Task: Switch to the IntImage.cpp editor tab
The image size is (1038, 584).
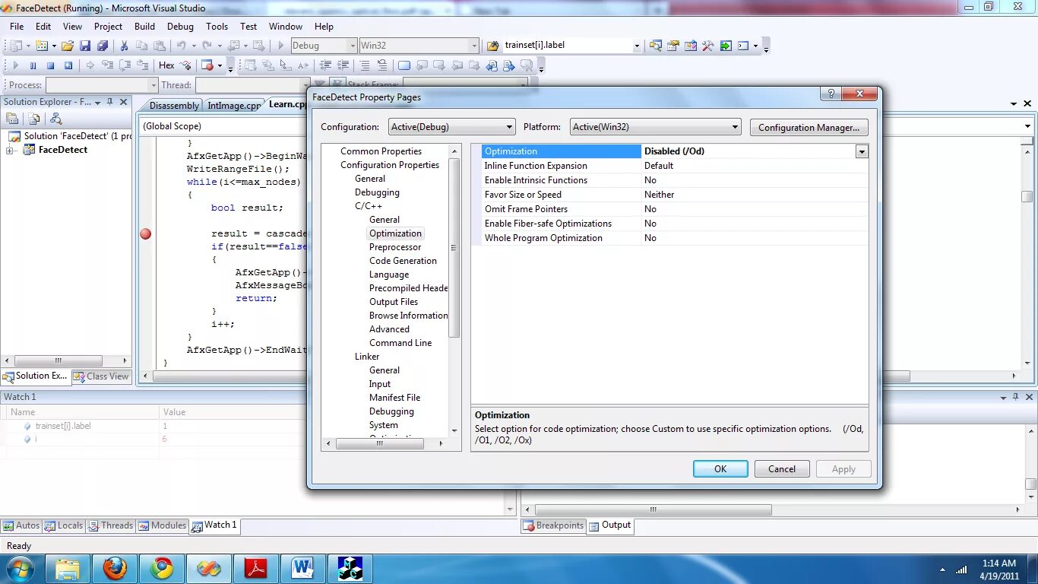Action: tap(234, 105)
